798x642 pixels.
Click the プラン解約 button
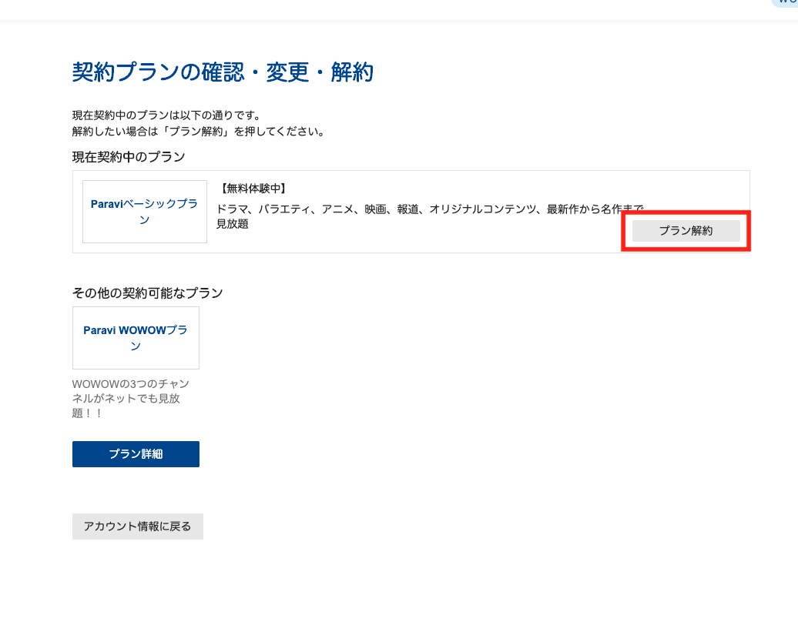(686, 231)
